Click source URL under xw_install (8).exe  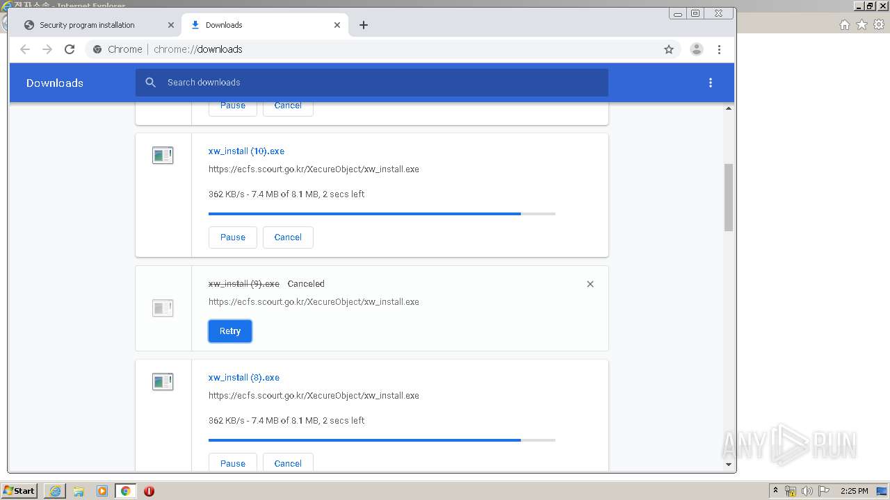point(314,396)
